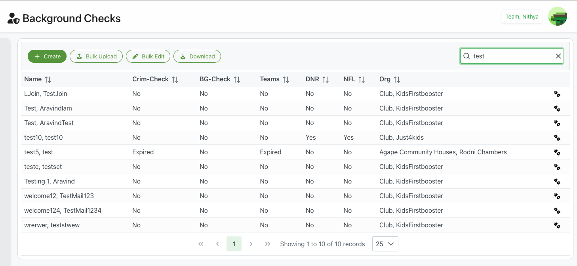Go to the next page arrow
The image size is (577, 266).
(251, 244)
